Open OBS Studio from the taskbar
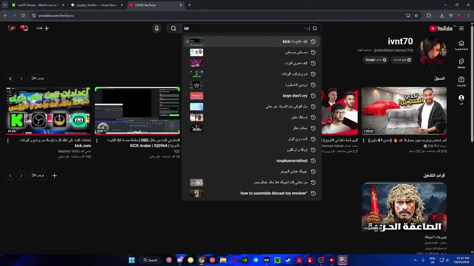Image resolution: width=474 pixels, height=266 pixels. pyautogui.click(x=321, y=260)
